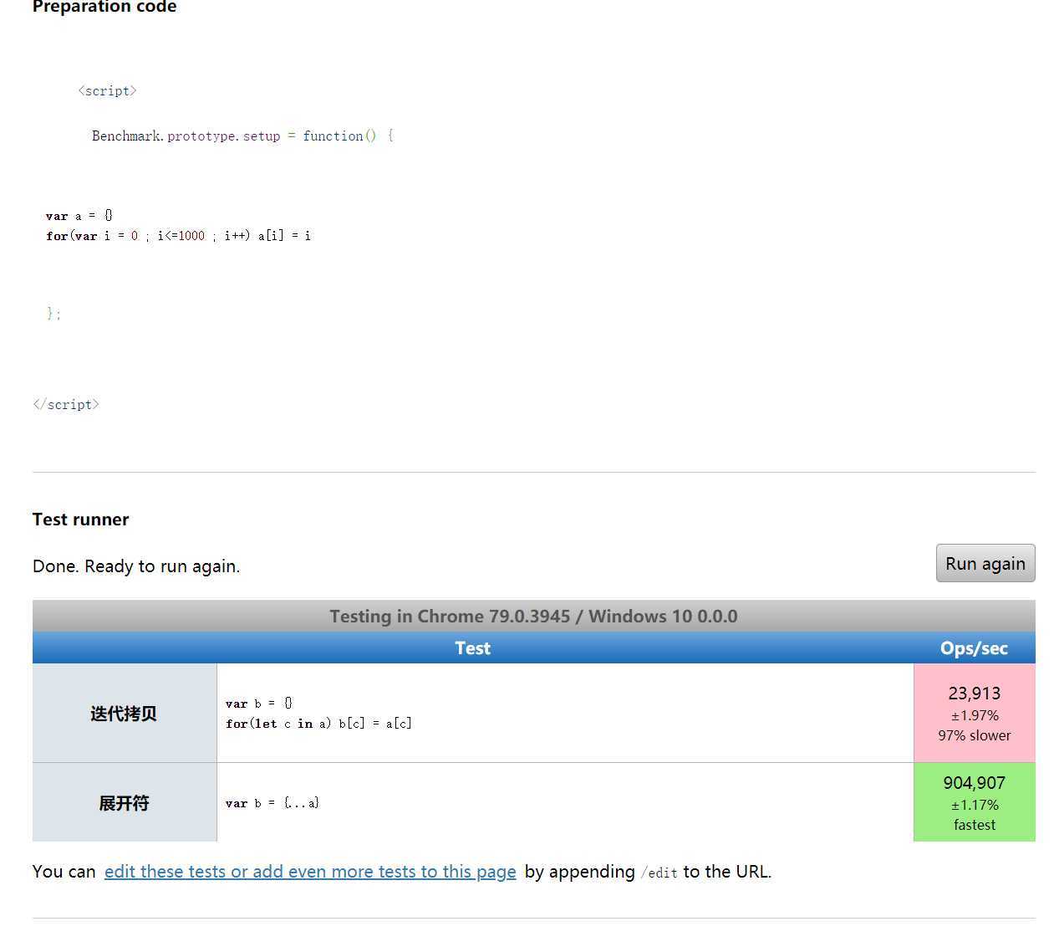Click the for loop i<=1000 code line

179,236
